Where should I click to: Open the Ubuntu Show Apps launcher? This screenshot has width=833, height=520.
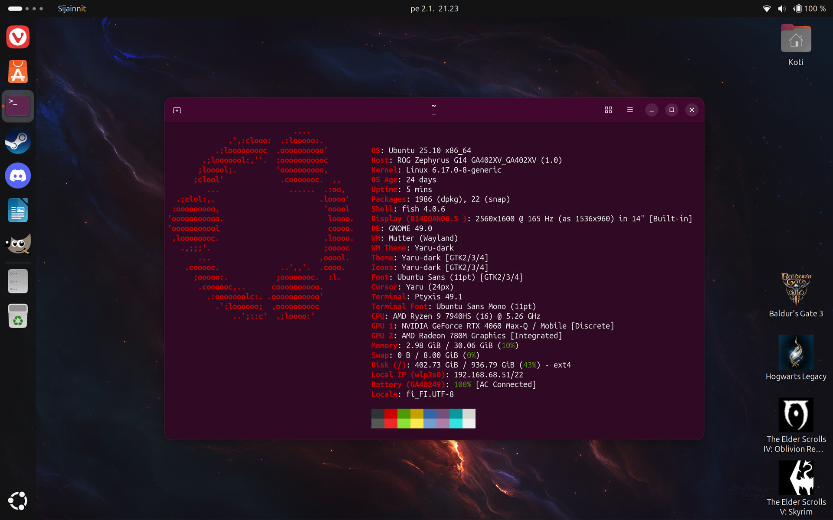pos(18,501)
